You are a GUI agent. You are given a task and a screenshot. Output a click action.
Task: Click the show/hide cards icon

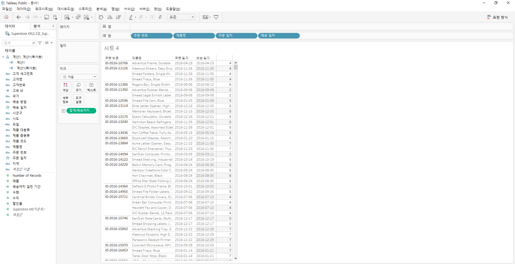[205, 17]
